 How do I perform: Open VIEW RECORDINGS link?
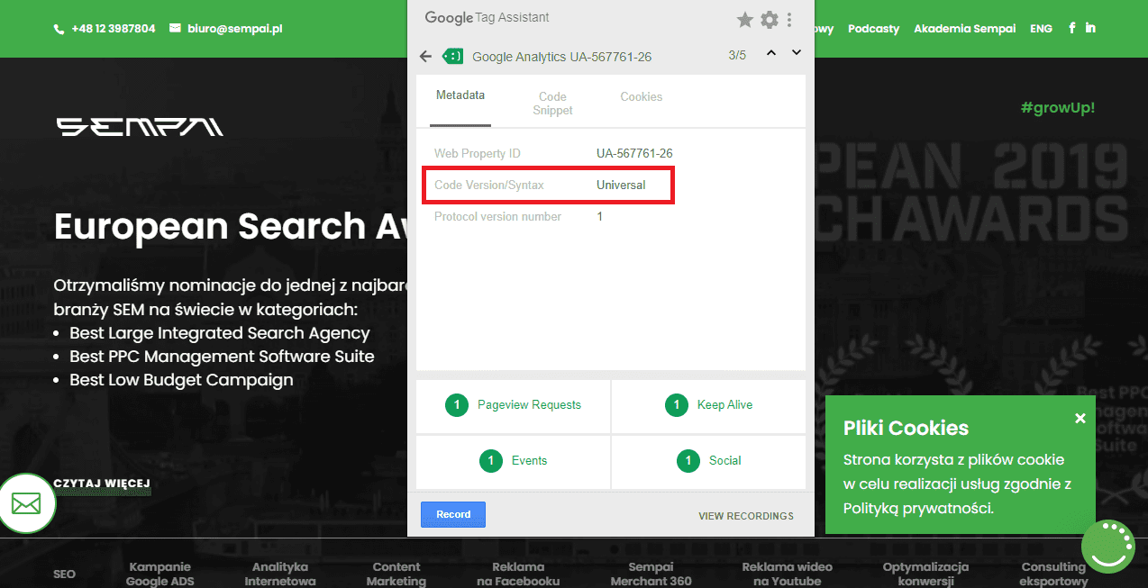[746, 516]
